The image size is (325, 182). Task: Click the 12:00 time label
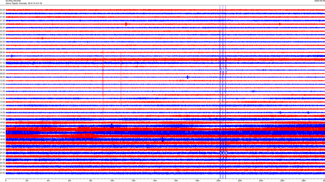click(2, 95)
